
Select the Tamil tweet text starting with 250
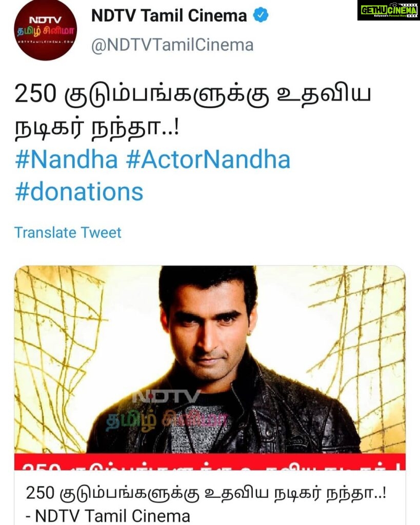tap(193, 95)
